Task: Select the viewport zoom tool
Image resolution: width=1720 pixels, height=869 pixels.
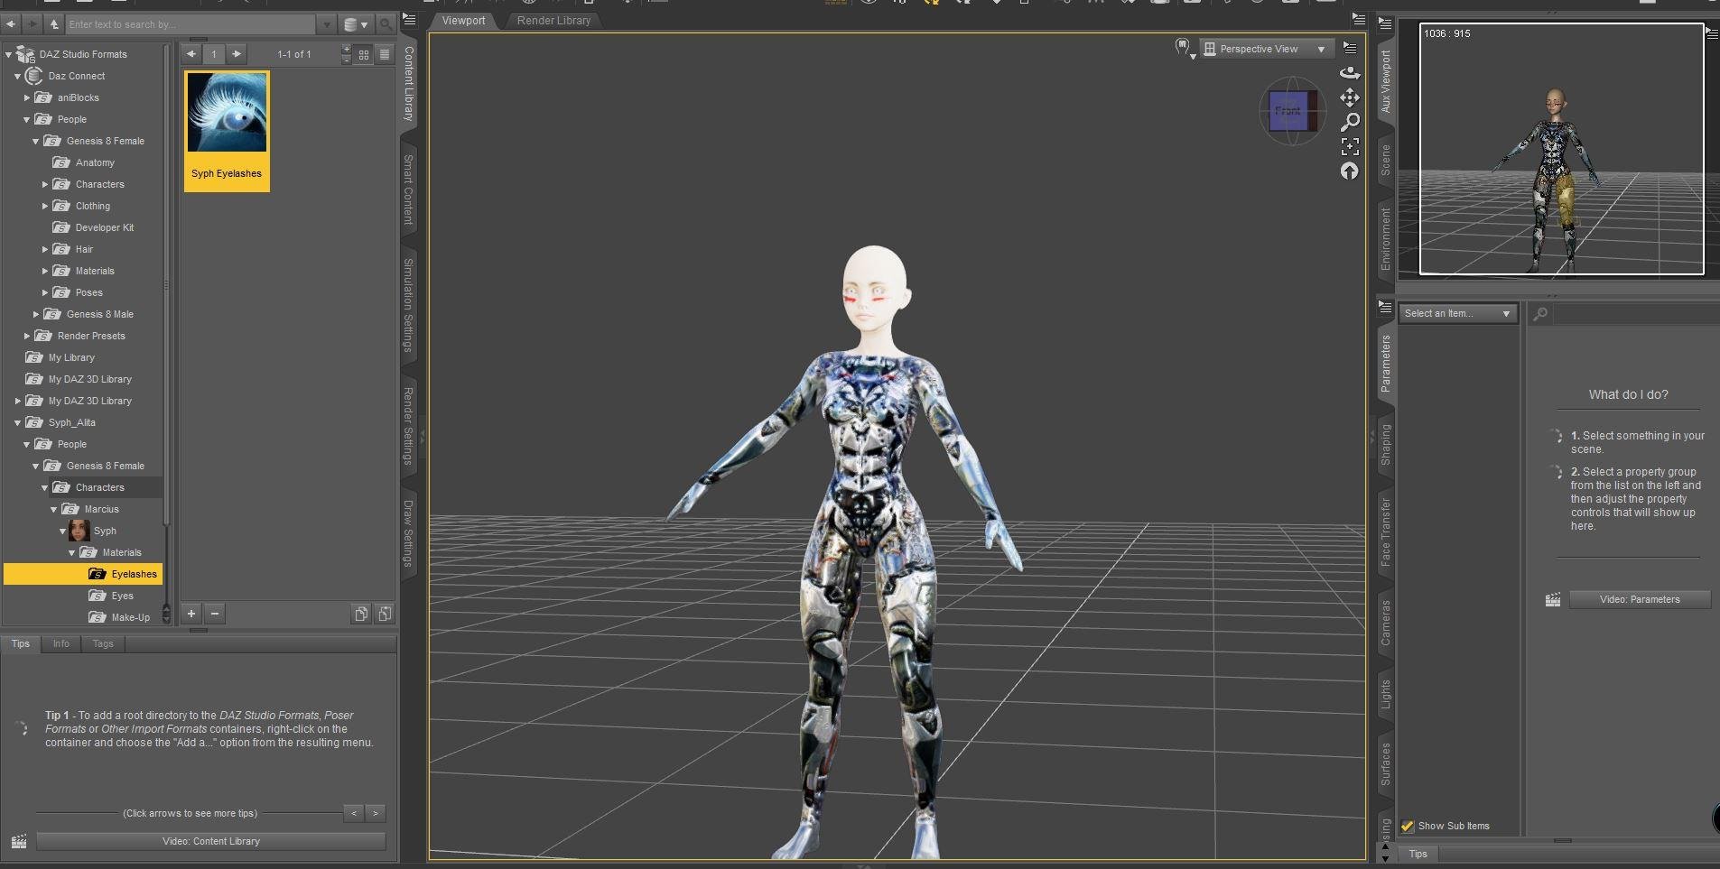Action: coord(1350,121)
